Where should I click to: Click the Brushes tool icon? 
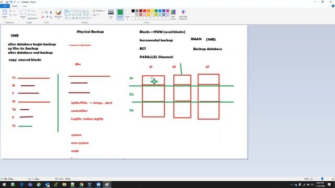[x=58, y=13]
